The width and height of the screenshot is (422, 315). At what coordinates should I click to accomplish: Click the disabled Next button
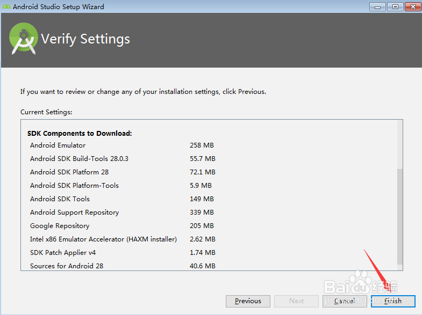click(296, 301)
